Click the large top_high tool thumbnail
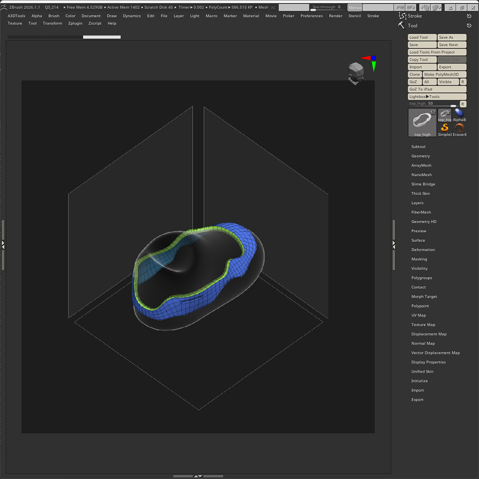The height and width of the screenshot is (479, 479). click(x=422, y=123)
